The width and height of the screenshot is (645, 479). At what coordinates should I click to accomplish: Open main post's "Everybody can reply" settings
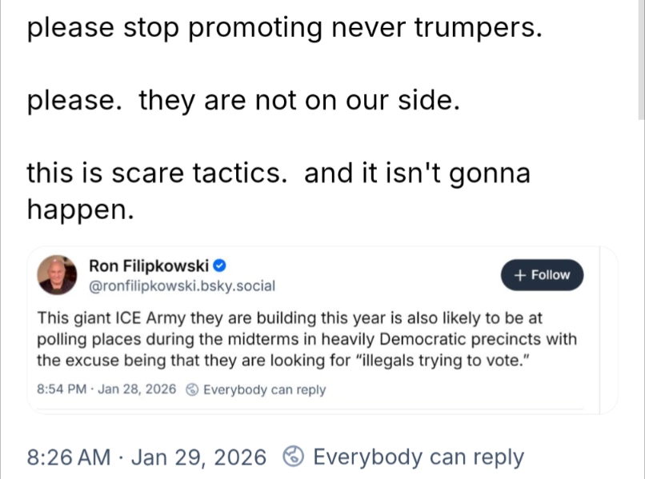[x=418, y=457]
